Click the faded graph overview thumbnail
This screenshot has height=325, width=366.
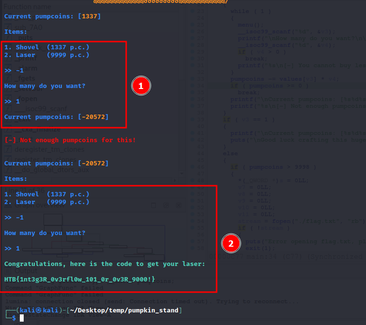[97, 237]
